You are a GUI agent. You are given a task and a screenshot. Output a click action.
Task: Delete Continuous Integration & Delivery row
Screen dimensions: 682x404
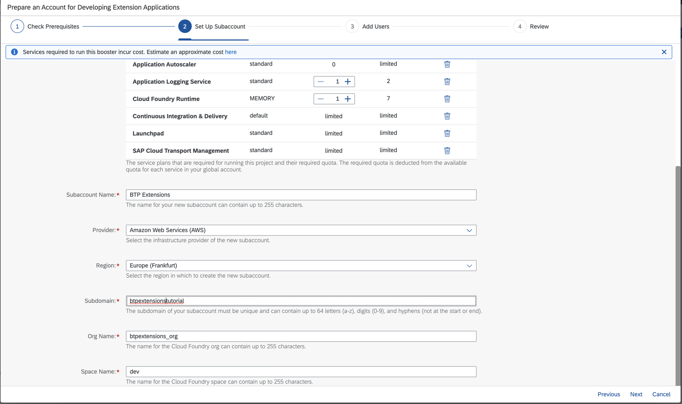tap(447, 116)
